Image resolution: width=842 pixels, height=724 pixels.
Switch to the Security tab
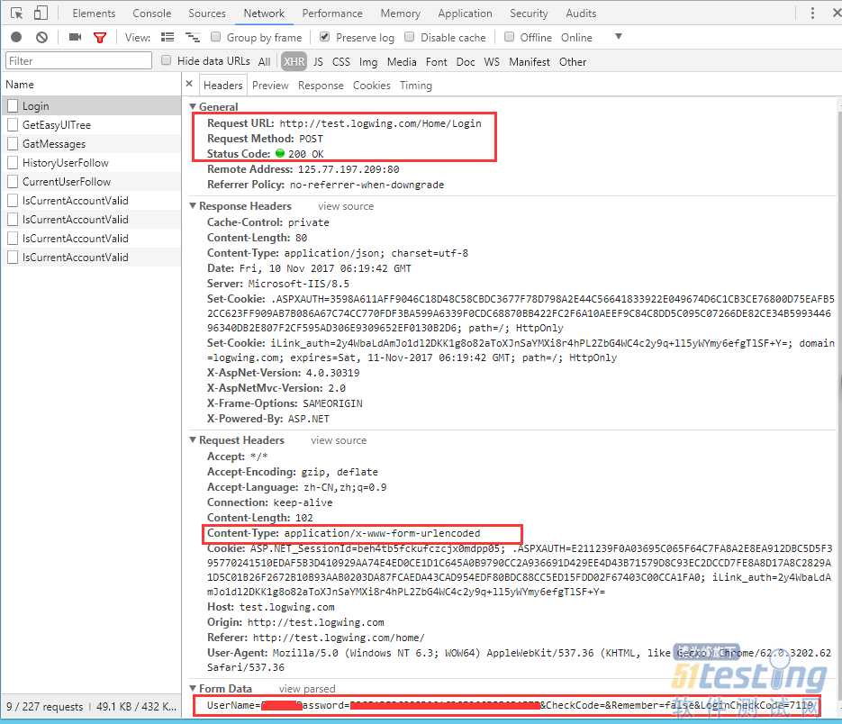point(529,14)
